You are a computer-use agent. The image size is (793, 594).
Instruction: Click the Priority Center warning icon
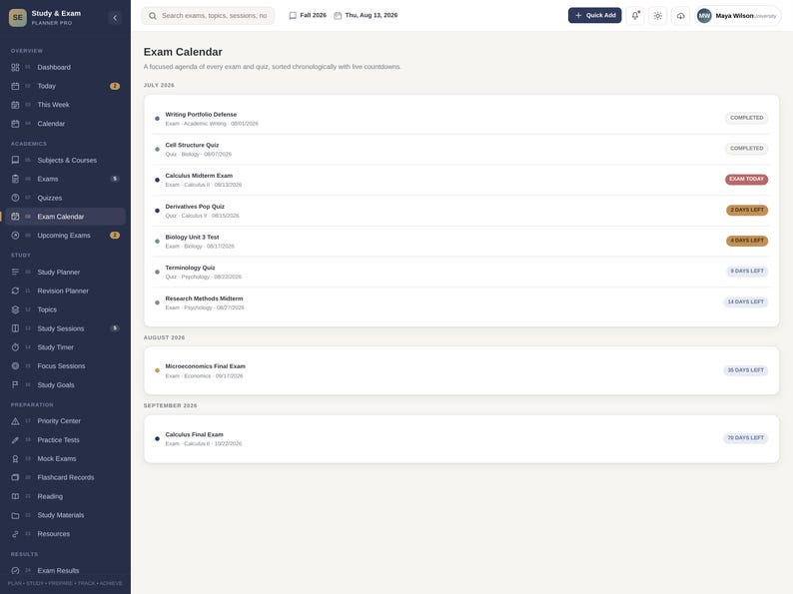coord(15,421)
